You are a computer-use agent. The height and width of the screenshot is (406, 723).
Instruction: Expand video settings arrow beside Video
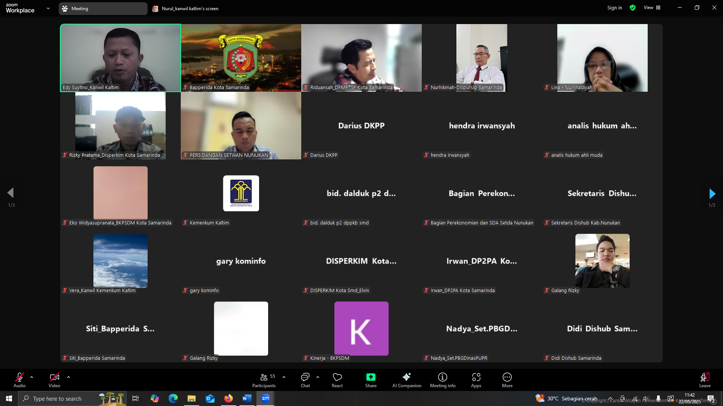69,377
